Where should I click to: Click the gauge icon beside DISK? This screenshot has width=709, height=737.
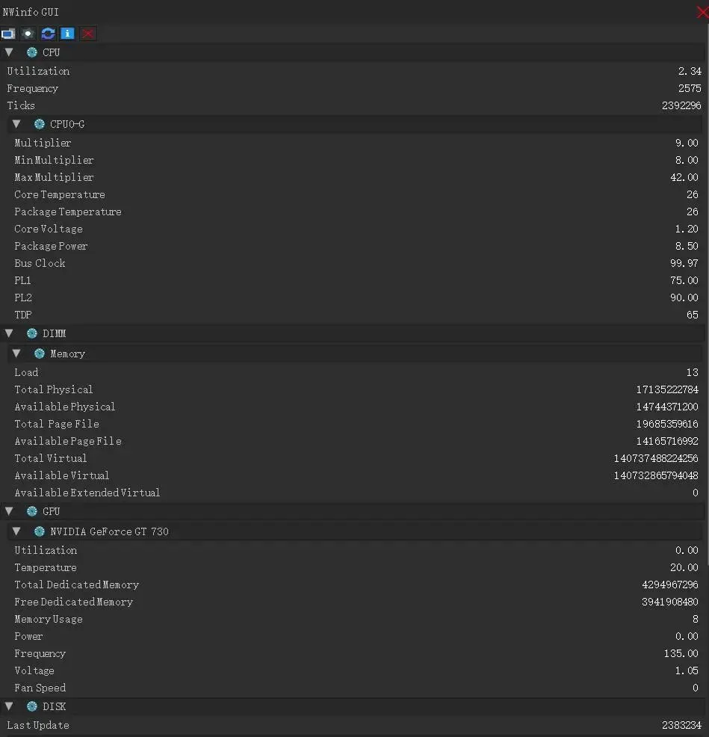coord(32,706)
